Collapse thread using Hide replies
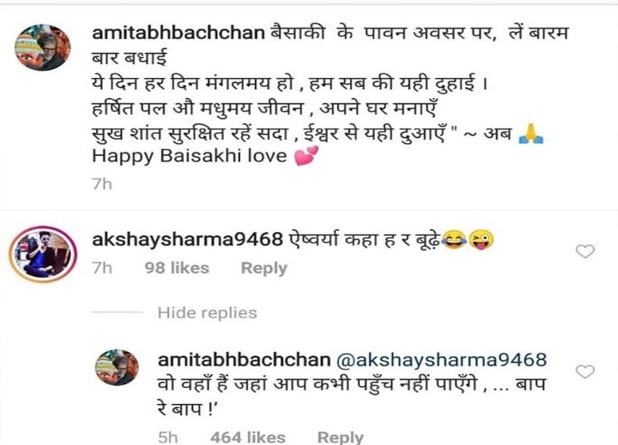Image resolution: width=618 pixels, height=445 pixels. click(x=207, y=313)
